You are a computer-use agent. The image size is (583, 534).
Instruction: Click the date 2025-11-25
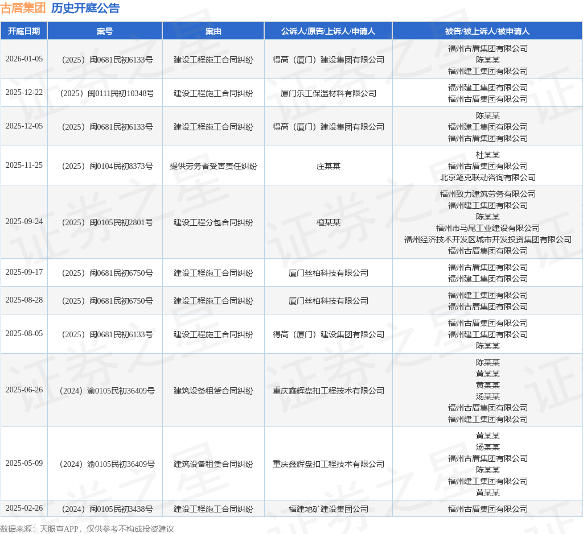coord(24,165)
